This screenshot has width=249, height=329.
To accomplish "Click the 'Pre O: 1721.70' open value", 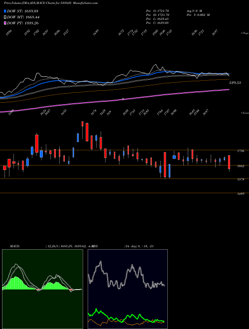I will pos(157,10).
